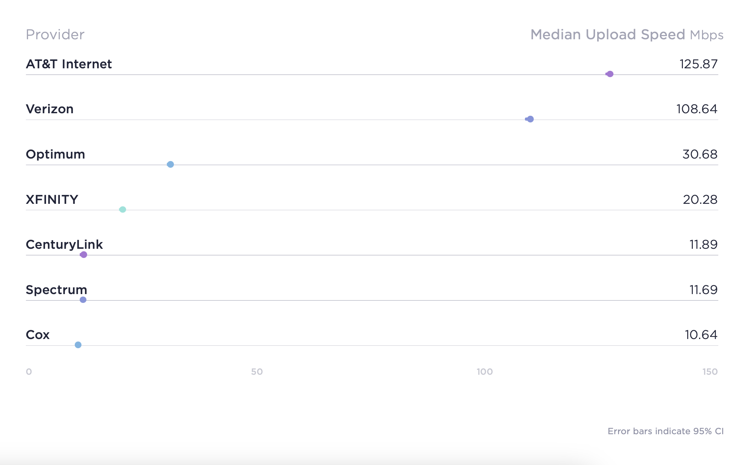
Task: Click the error bars 95% CI note
Action: [665, 431]
